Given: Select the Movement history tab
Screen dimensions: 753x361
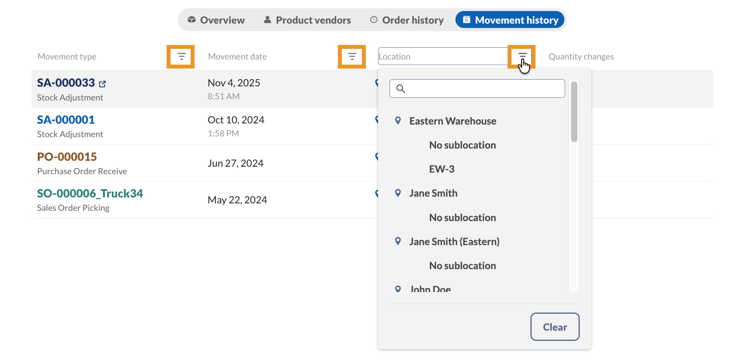Looking at the screenshot, I should point(510,20).
